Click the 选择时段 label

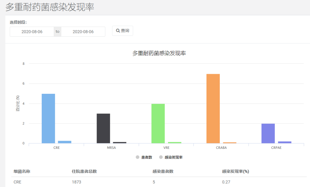click(18, 22)
